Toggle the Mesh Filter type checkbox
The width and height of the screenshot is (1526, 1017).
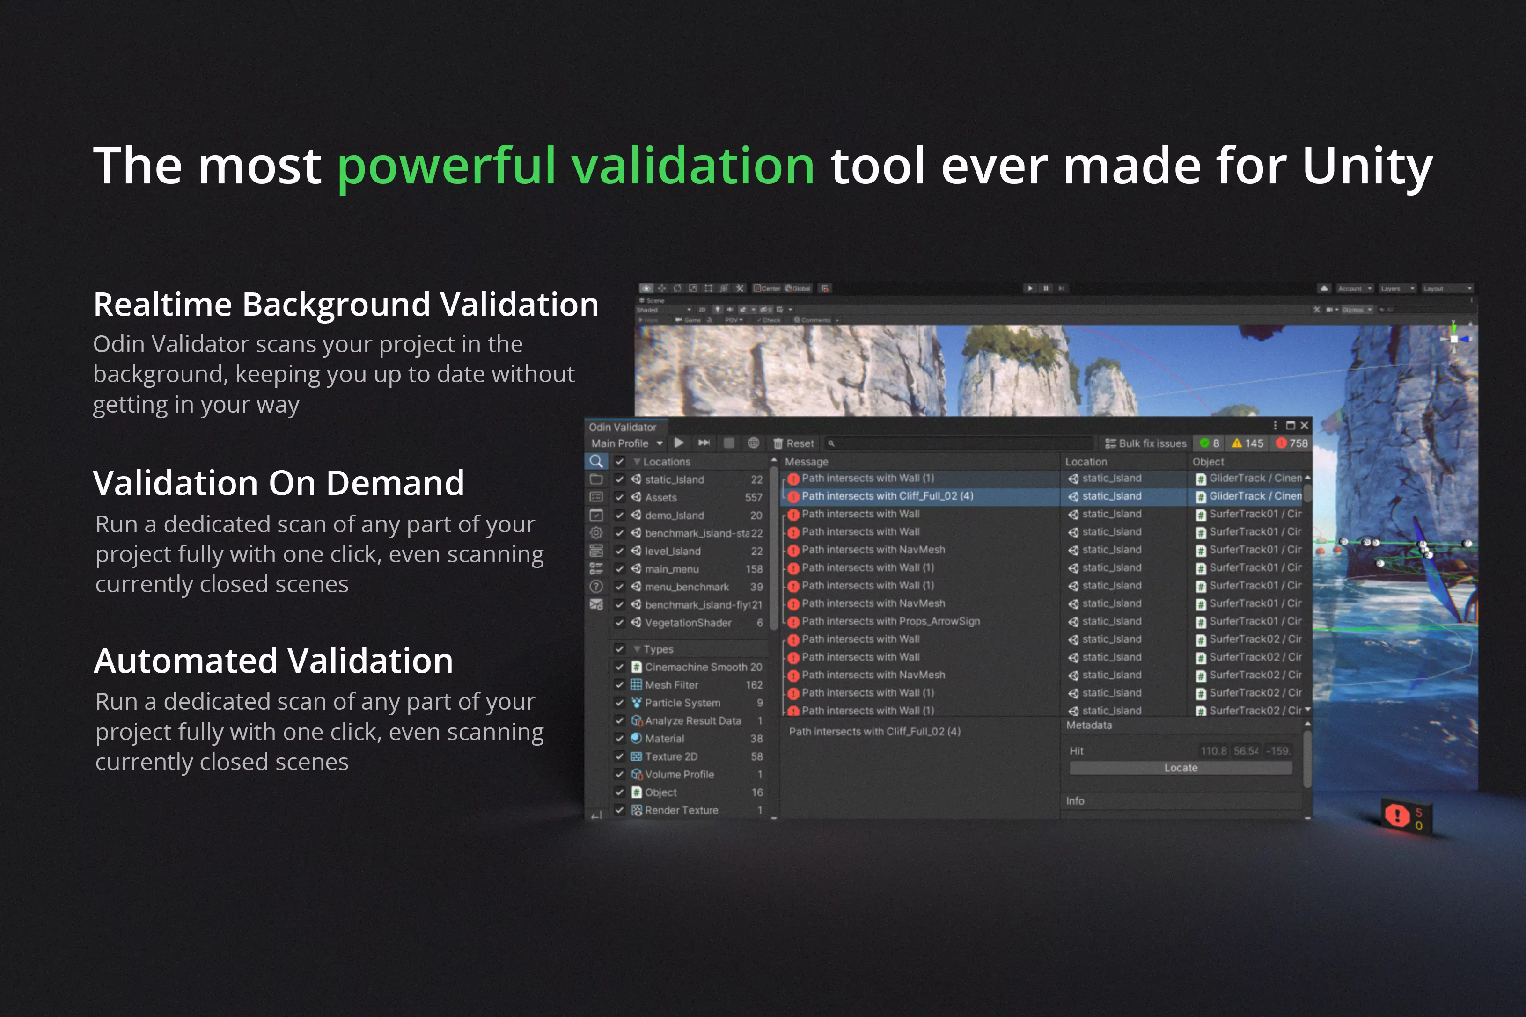[x=620, y=685]
